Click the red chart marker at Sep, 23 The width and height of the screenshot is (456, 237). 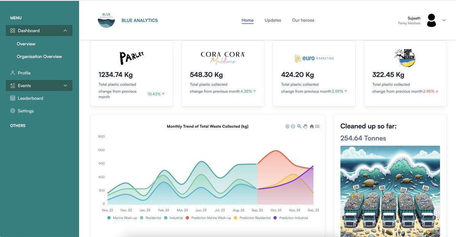point(257,164)
